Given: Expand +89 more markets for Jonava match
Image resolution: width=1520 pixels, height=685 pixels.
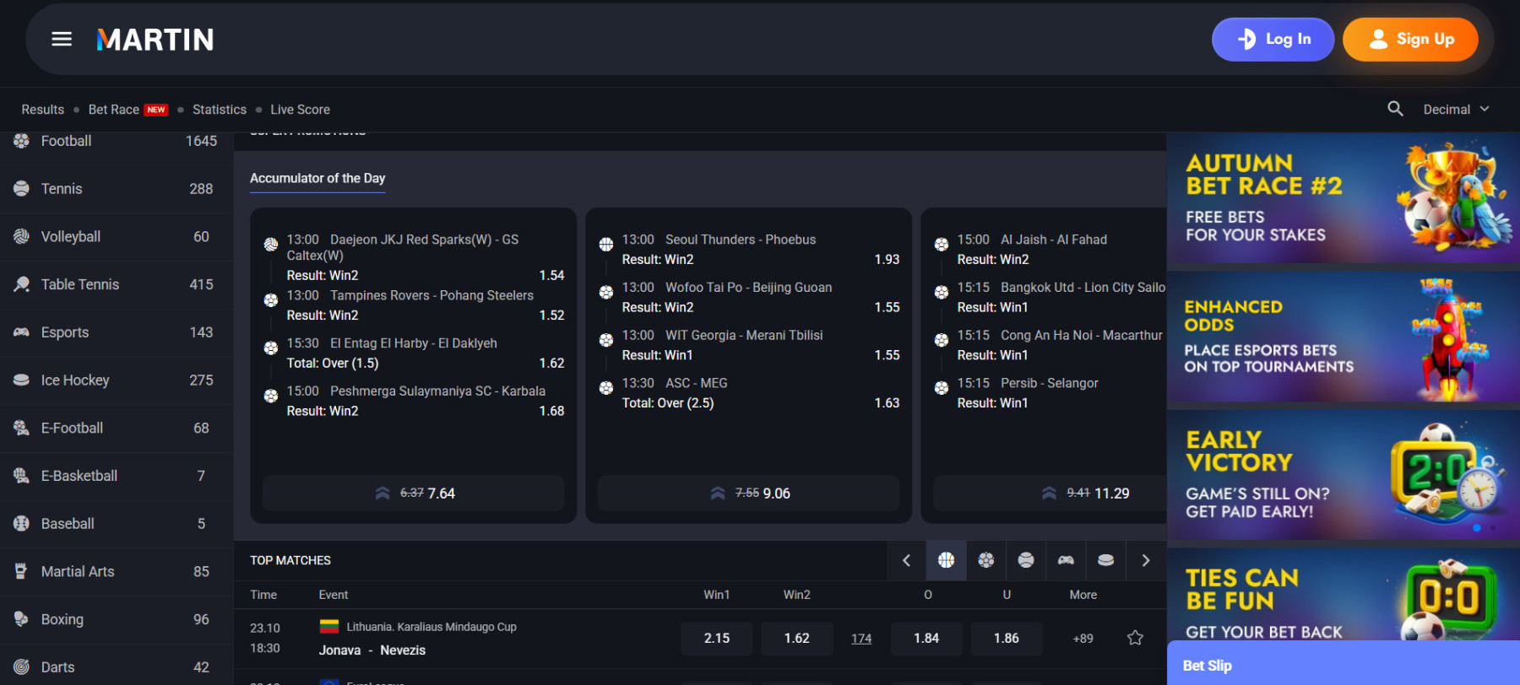Looking at the screenshot, I should tap(1083, 639).
